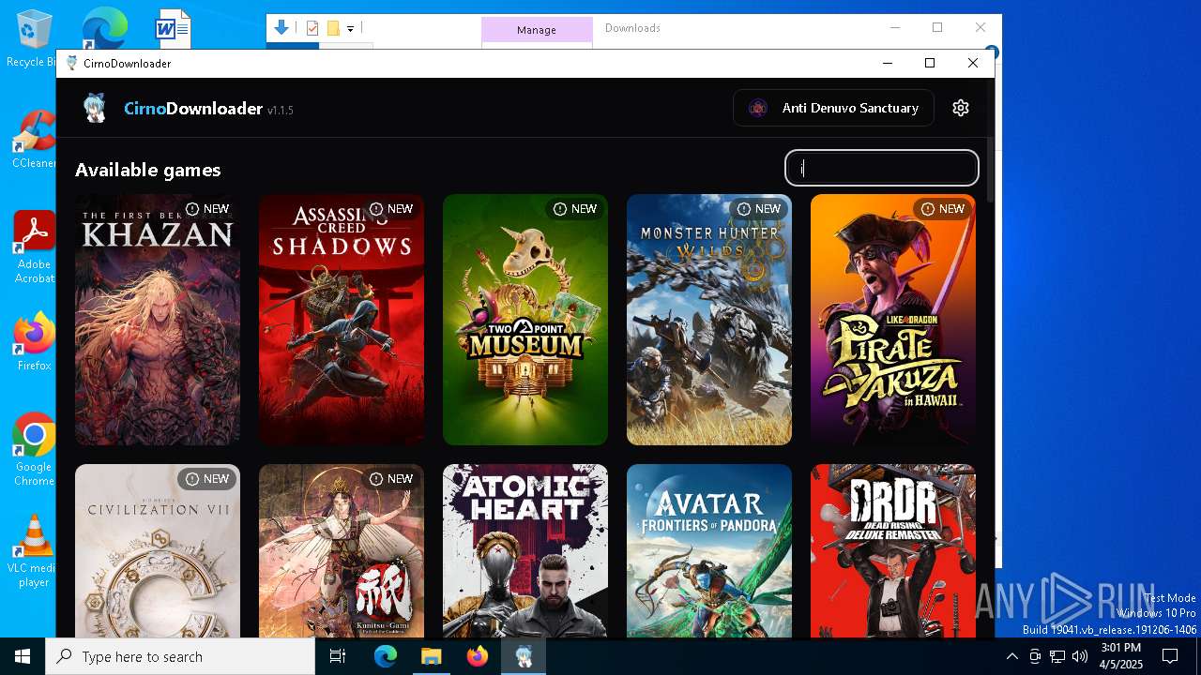Open the volume tray icon
Image resolution: width=1201 pixels, height=675 pixels.
pyautogui.click(x=1080, y=656)
